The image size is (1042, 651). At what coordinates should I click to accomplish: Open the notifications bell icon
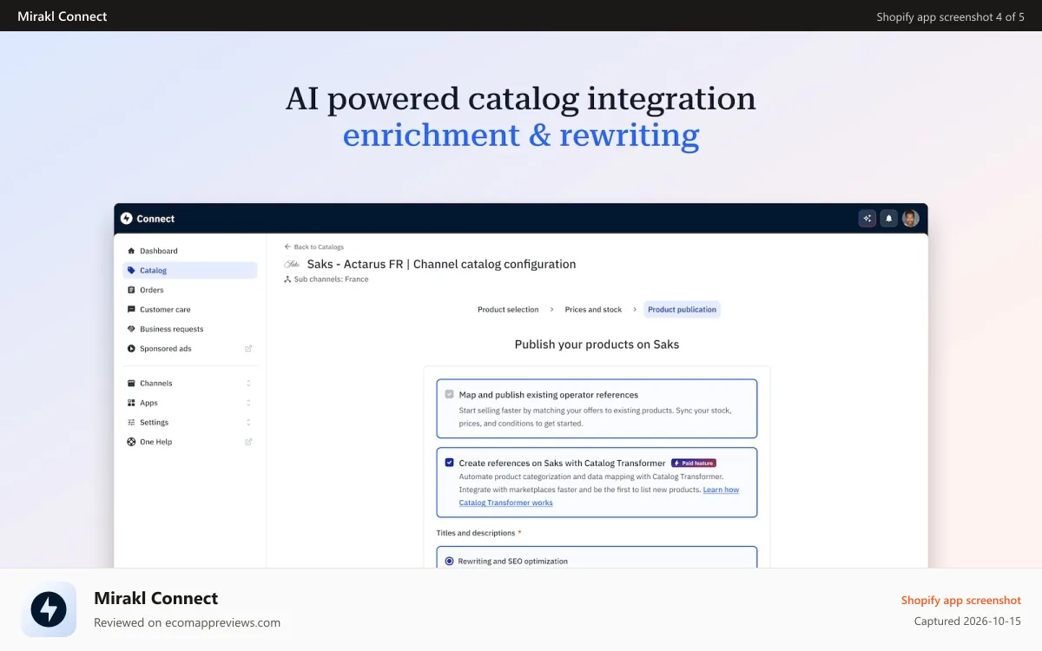[888, 219]
